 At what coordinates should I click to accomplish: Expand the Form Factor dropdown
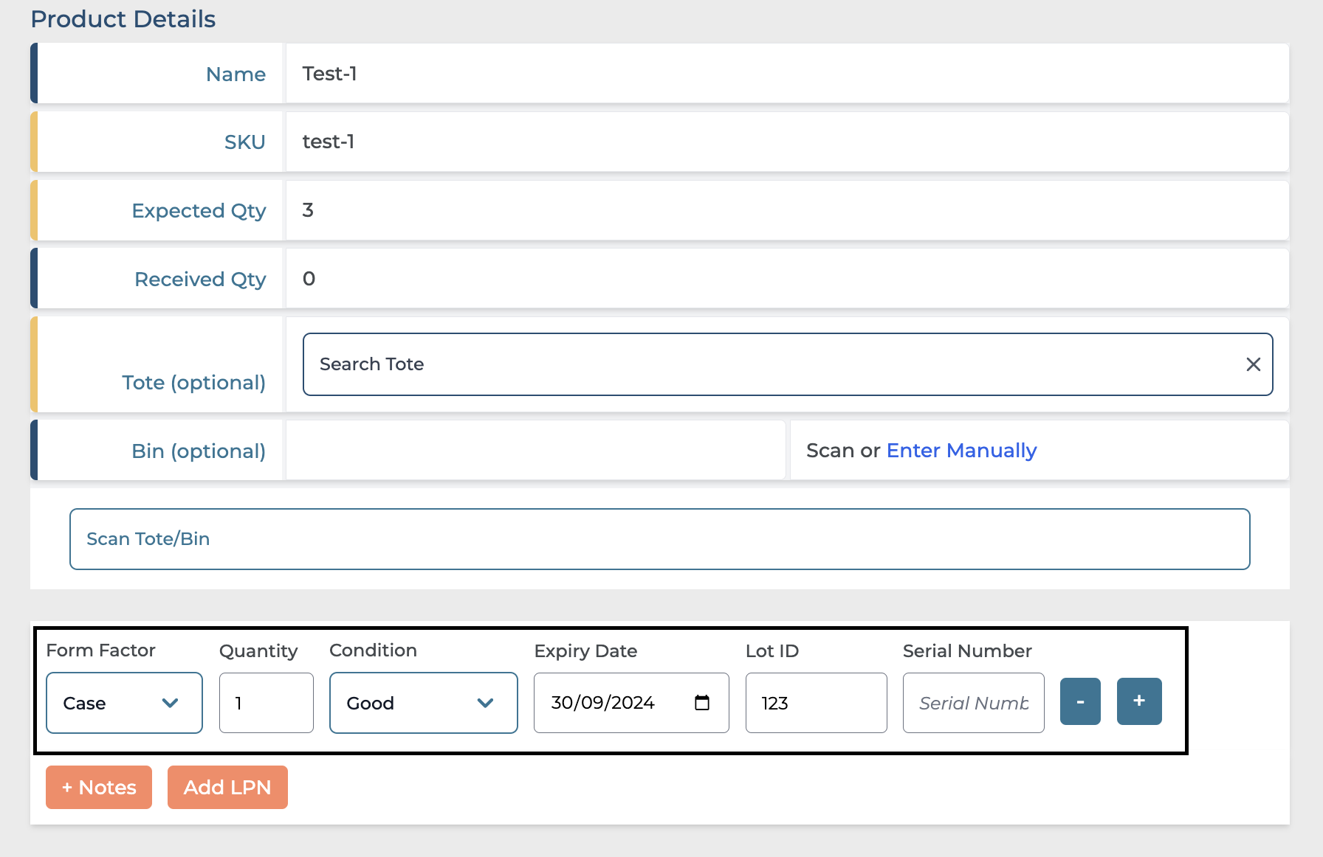tap(124, 703)
